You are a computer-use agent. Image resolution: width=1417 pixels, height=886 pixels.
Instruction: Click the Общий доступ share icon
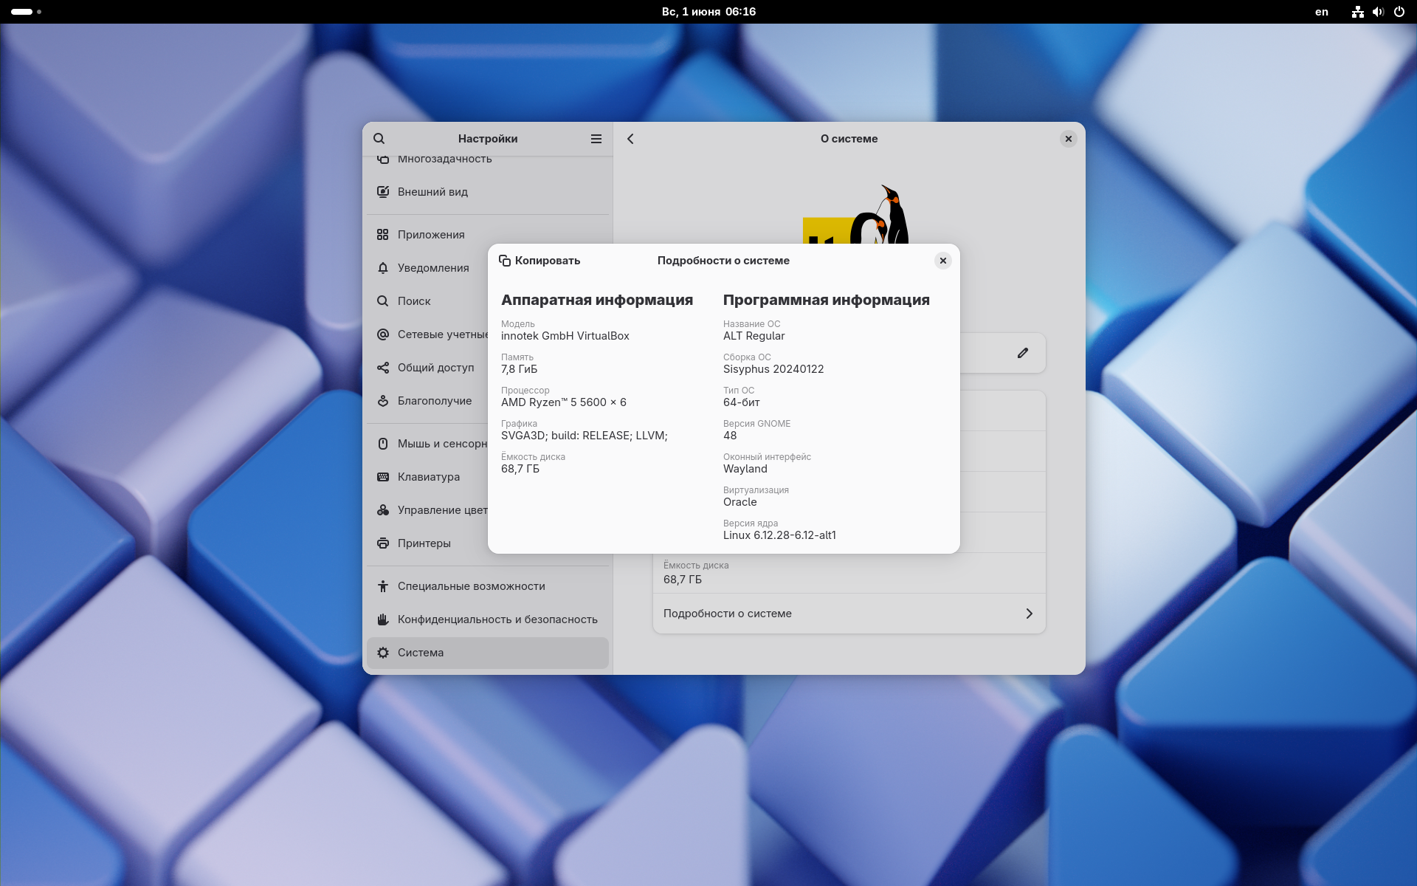(383, 368)
